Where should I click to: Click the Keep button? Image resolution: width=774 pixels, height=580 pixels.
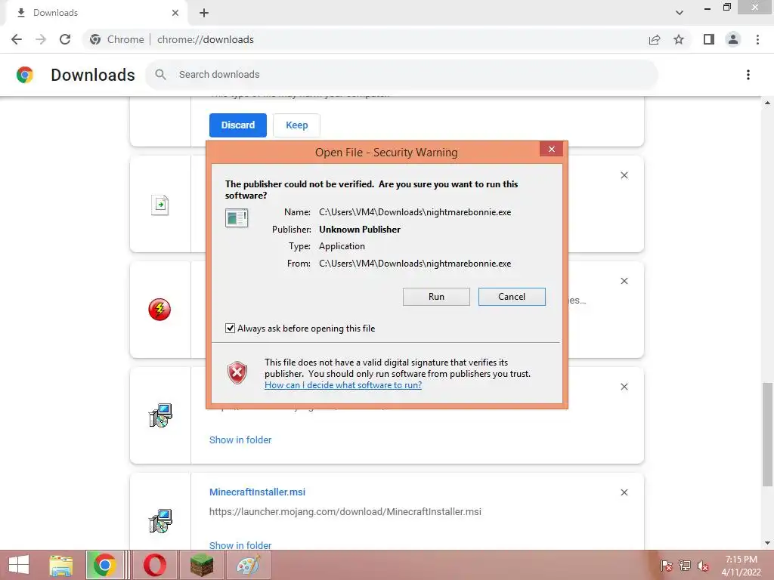(x=296, y=125)
